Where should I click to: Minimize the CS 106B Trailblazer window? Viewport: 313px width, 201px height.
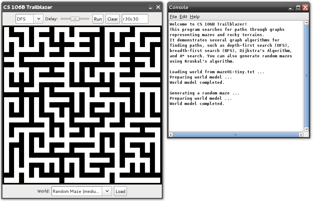[151, 7]
